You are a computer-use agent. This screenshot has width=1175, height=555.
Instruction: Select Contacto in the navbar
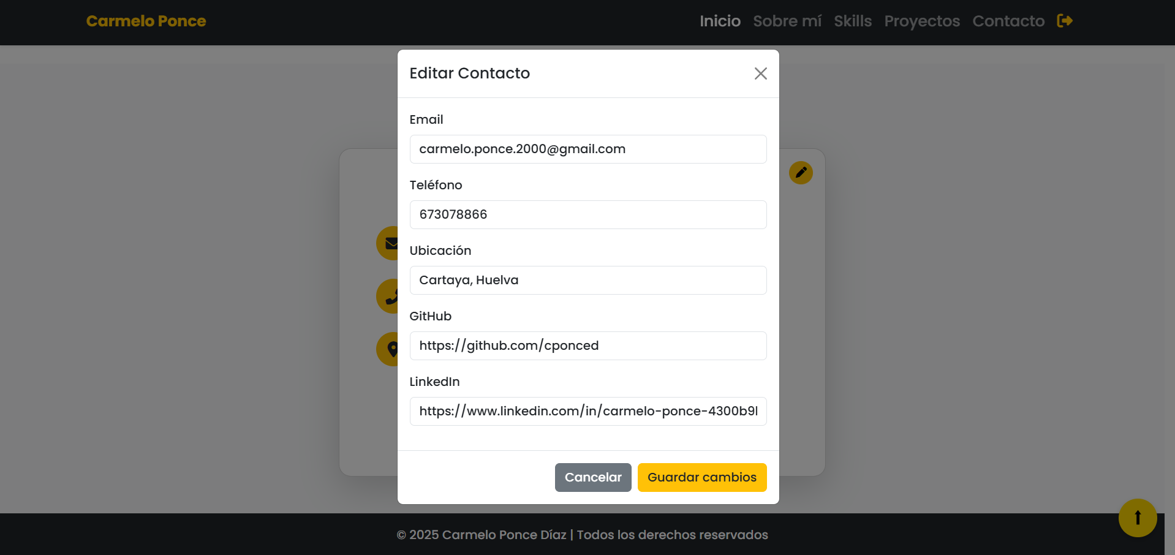click(1008, 21)
